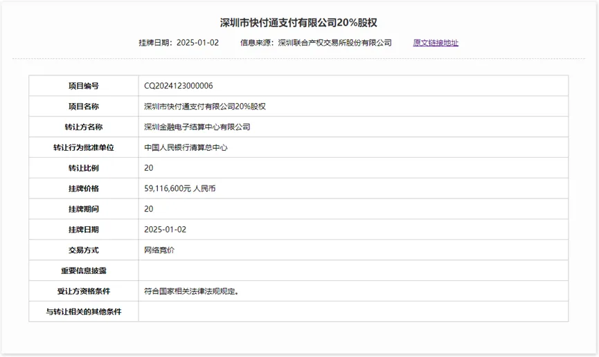Select 符合国家相关法律法规规定。
Image resolution: width=599 pixels, height=357 pixels.
(x=191, y=291)
